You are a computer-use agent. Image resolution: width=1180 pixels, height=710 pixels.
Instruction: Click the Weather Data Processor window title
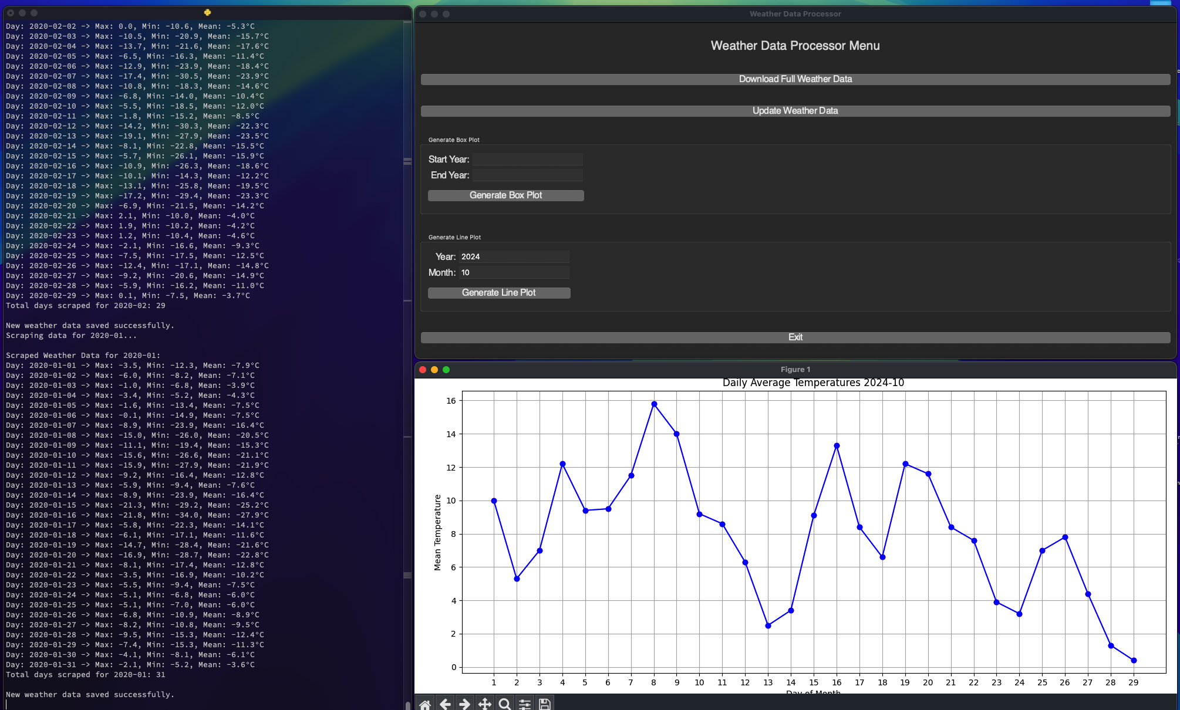pyautogui.click(x=795, y=14)
